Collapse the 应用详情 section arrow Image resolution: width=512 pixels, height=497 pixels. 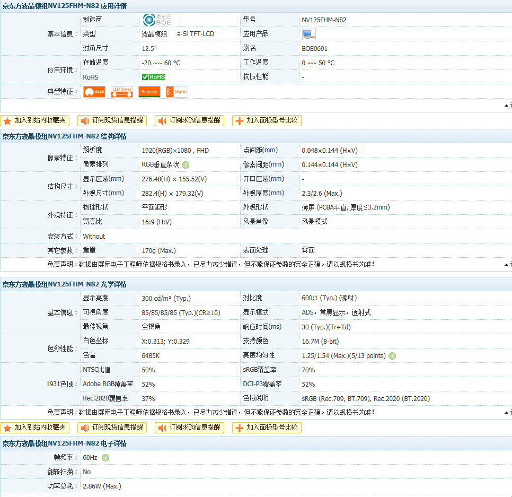click(508, 105)
